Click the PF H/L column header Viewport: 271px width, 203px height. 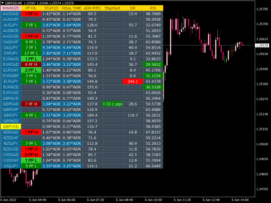click(31, 8)
